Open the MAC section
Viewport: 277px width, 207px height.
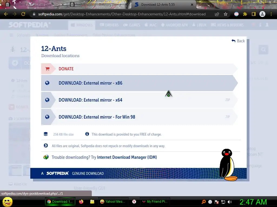point(150,25)
